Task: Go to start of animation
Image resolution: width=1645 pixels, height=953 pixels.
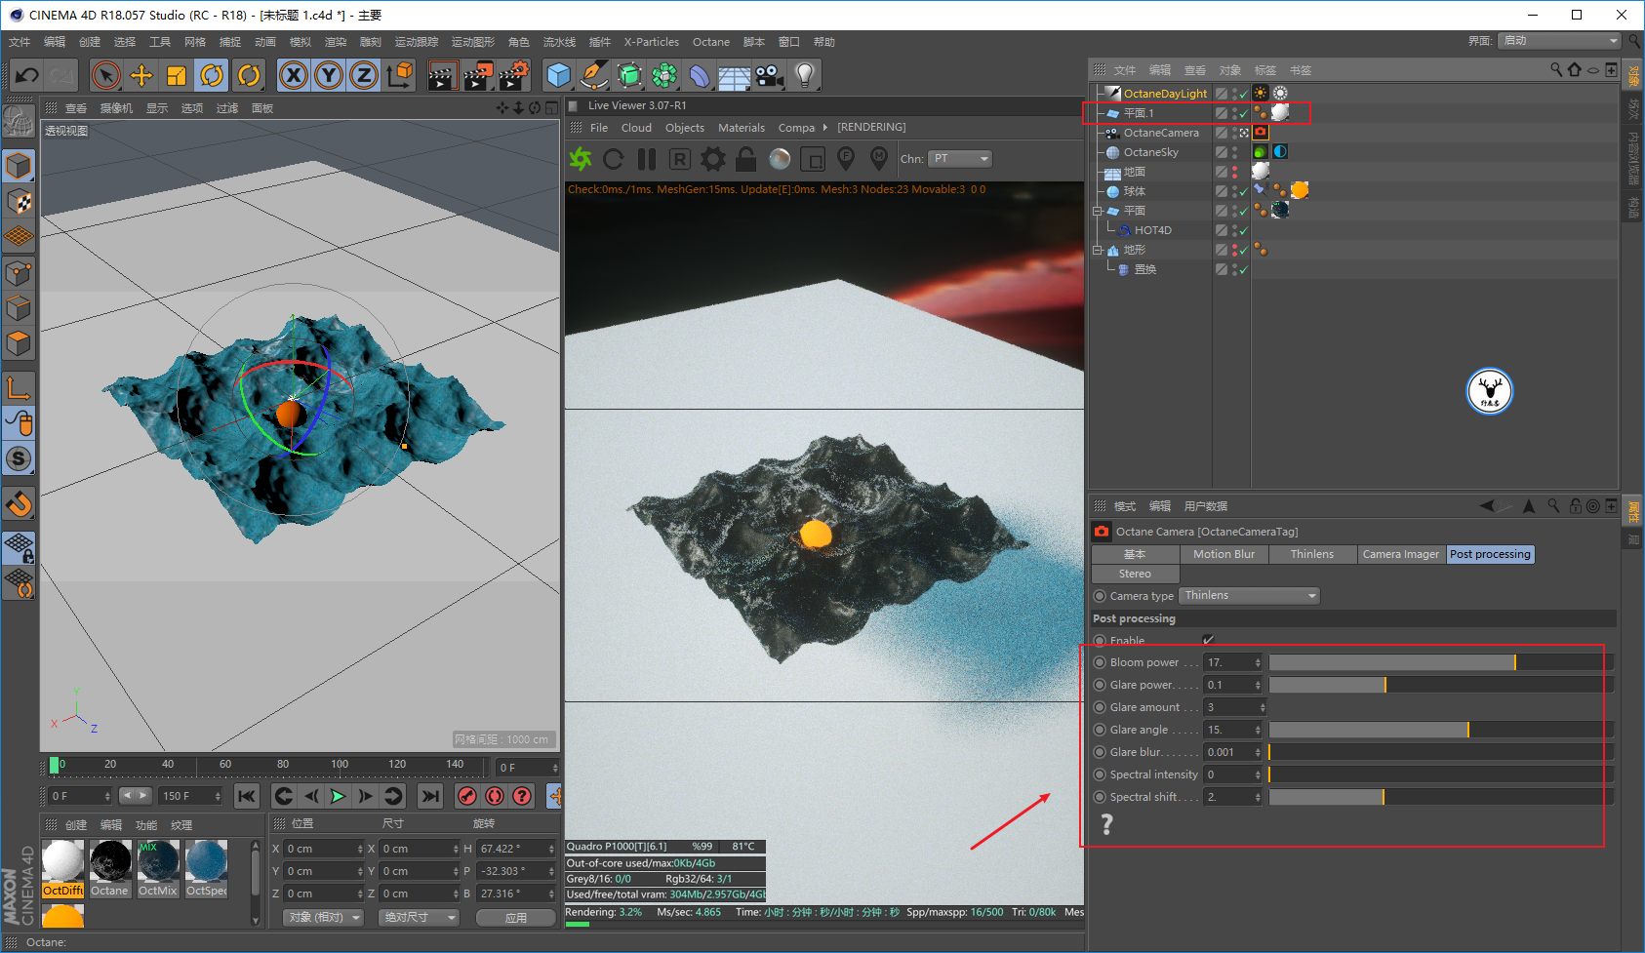Action: pos(247,796)
